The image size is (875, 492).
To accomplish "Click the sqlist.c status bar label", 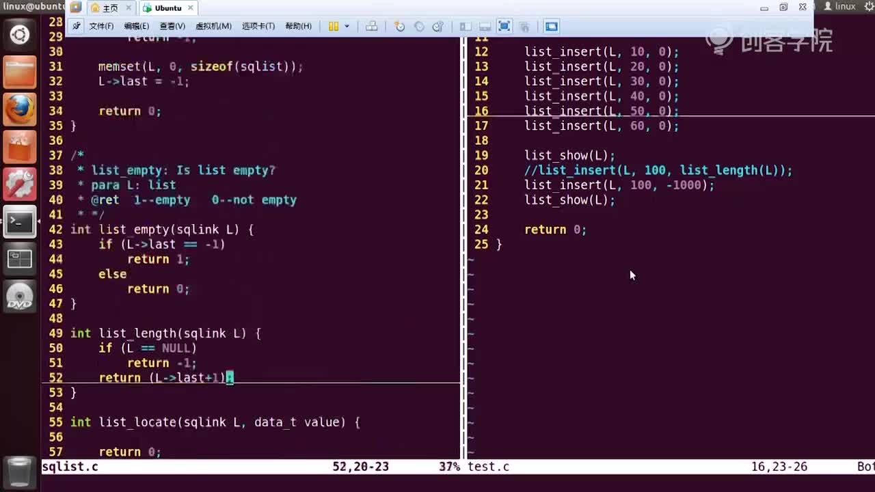I will pos(70,467).
